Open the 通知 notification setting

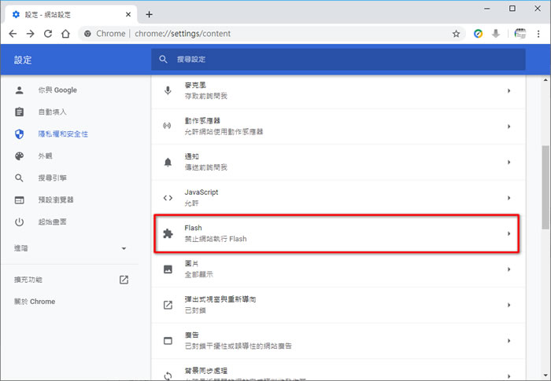pos(338,162)
